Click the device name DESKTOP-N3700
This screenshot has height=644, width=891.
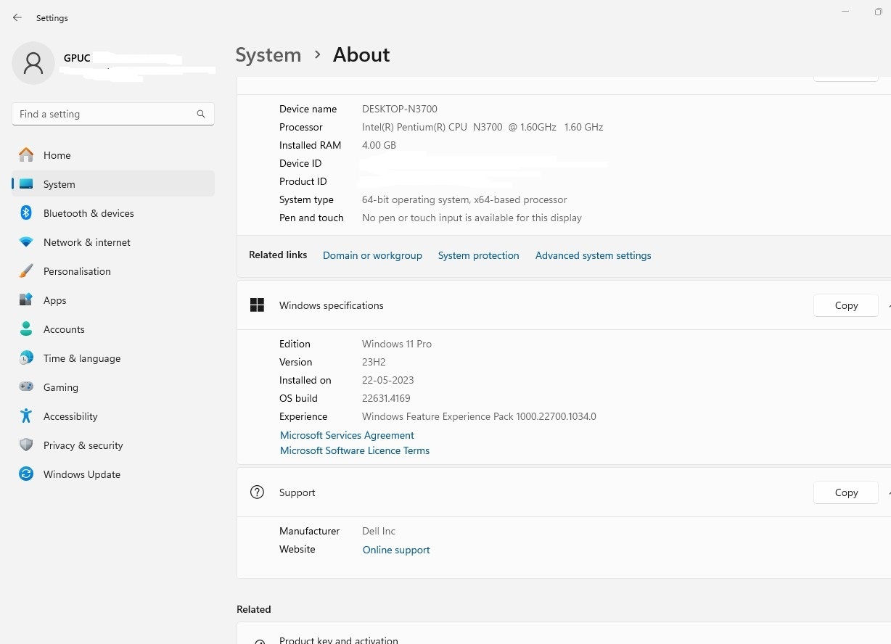point(400,109)
